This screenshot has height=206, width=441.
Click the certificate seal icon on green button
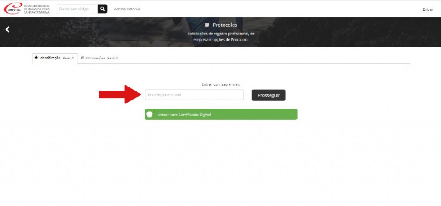coord(150,115)
